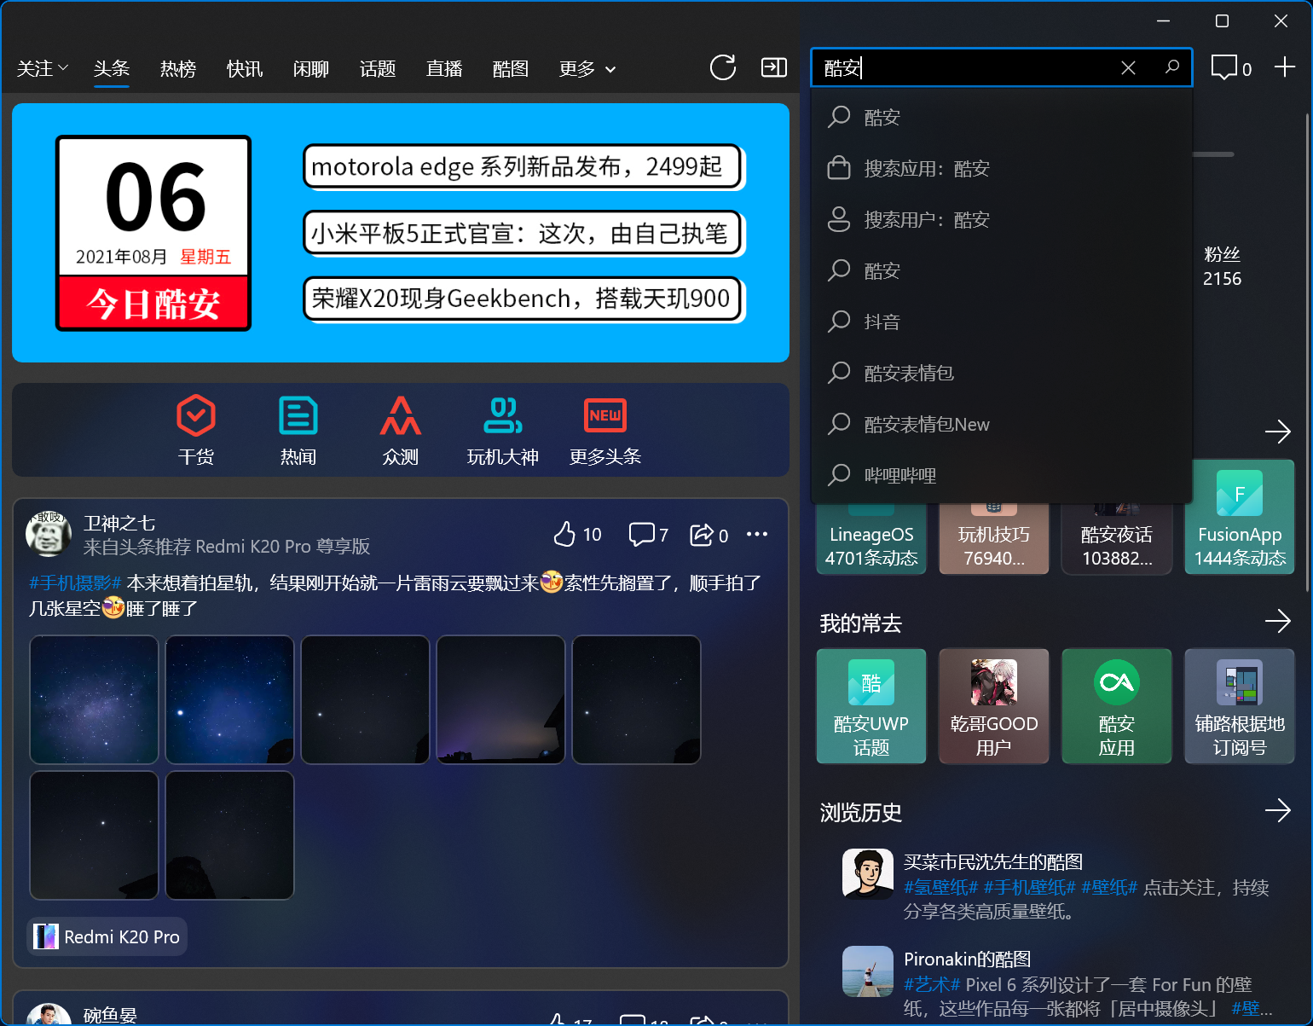
Task: Select 哔哩哔哩 search suggestion
Action: (1001, 475)
